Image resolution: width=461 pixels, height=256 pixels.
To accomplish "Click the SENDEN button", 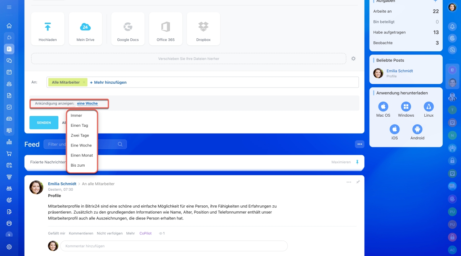I will click(44, 123).
